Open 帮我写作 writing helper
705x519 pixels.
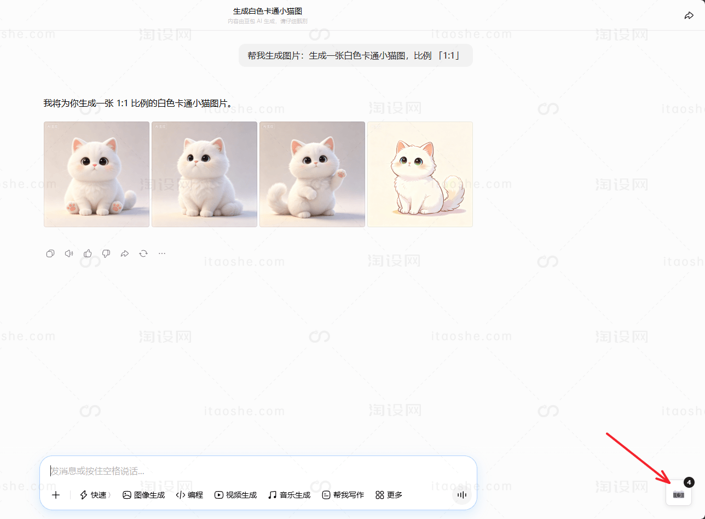pos(343,495)
